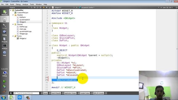The width and height of the screenshot is (178, 100).
Task: Fold the namespace Ui block
Action: point(50,23)
